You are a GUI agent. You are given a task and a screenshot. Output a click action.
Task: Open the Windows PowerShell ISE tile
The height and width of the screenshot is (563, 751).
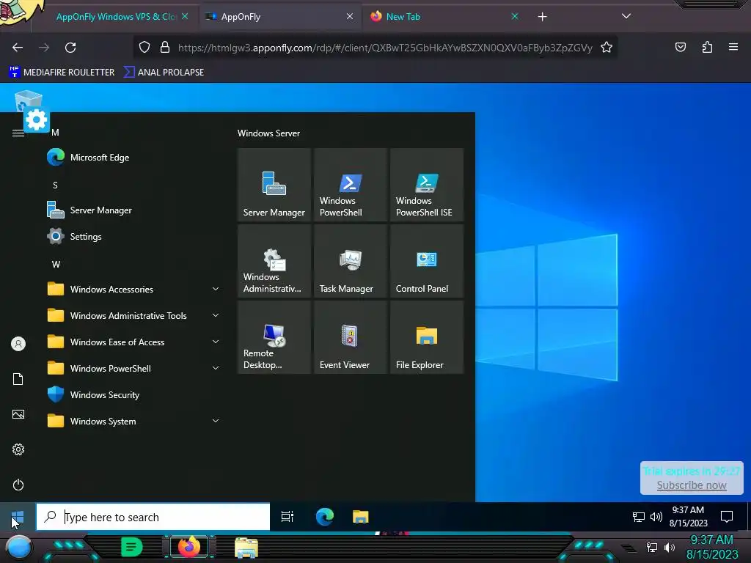click(x=427, y=185)
